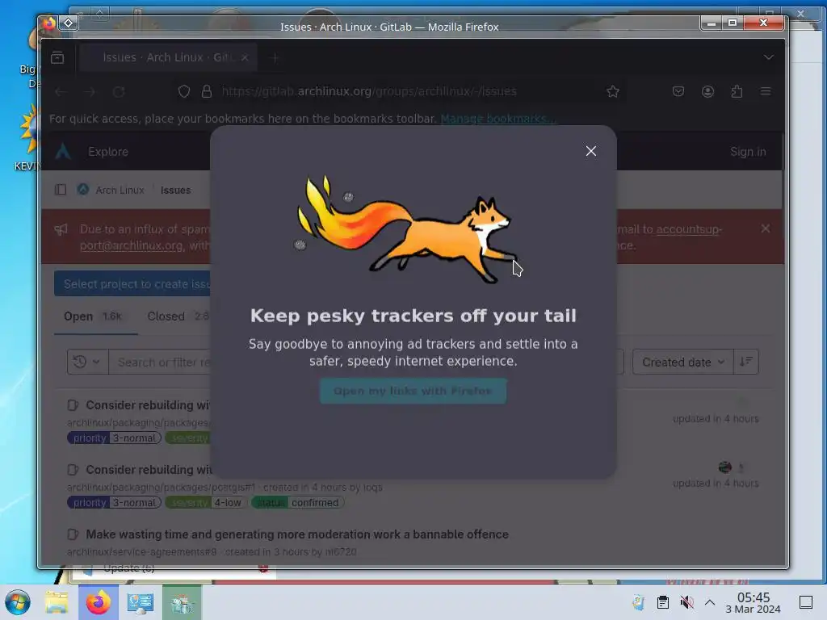Go back using the back arrow
827x620 pixels.
tap(61, 92)
